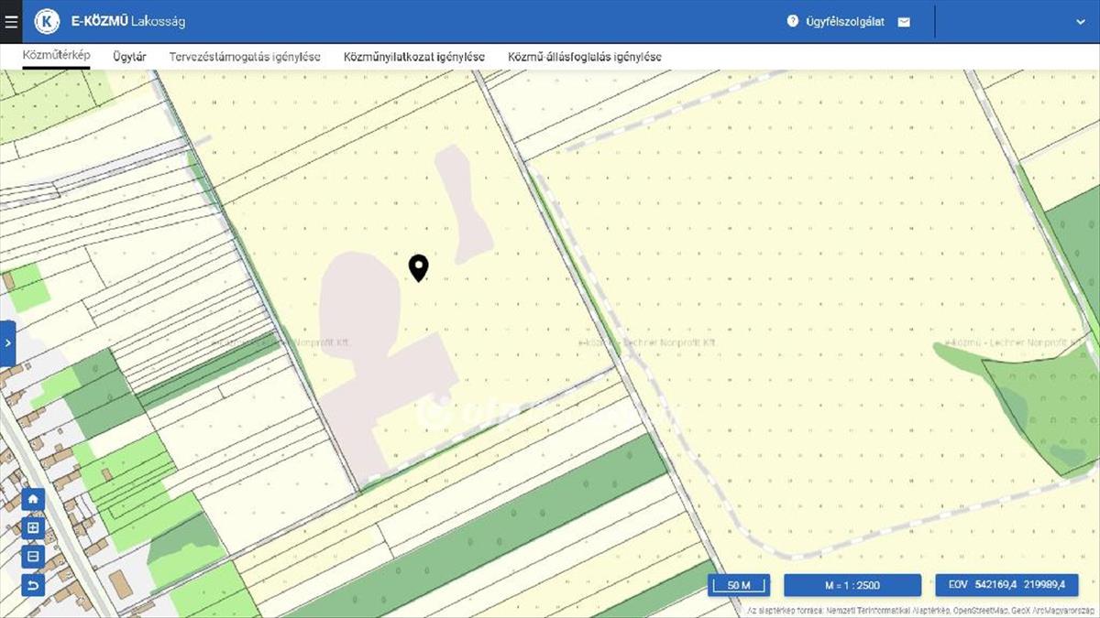The width and height of the screenshot is (1100, 618).
Task: Click the help question mark icon
Action: 793,21
